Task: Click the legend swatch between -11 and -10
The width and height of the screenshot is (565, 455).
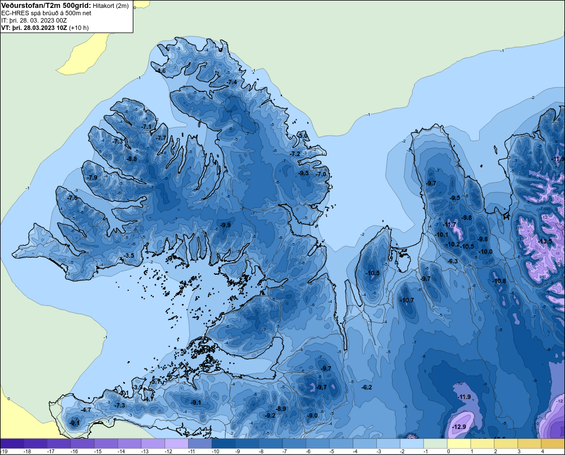Action: click(x=200, y=444)
